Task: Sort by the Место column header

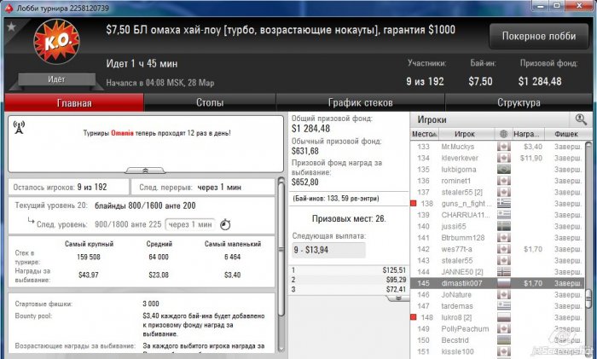Action: point(425,134)
